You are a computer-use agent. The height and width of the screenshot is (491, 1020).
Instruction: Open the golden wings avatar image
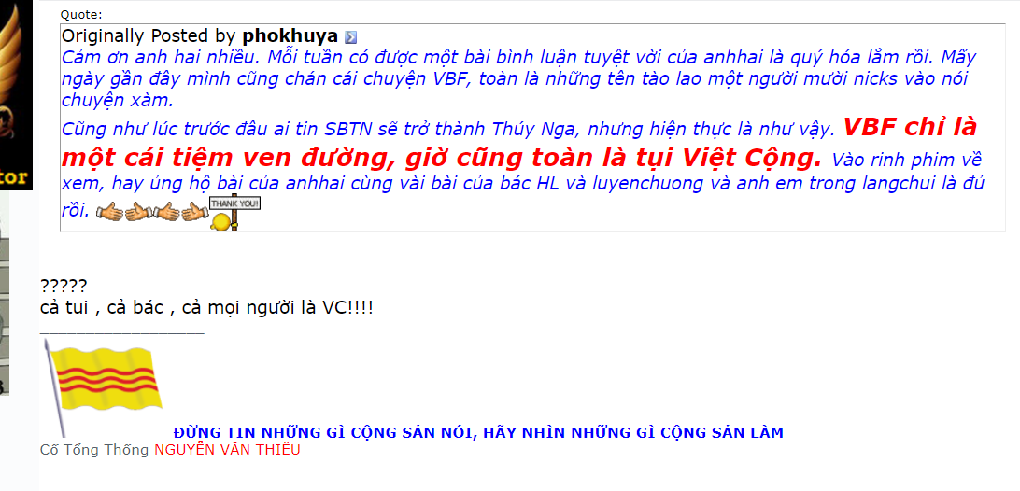tap(16, 95)
